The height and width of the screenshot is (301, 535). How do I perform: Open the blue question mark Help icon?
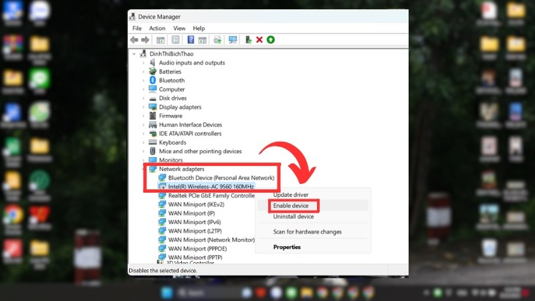pyautogui.click(x=191, y=40)
